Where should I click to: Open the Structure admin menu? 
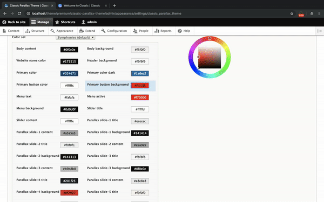[x=35, y=31]
